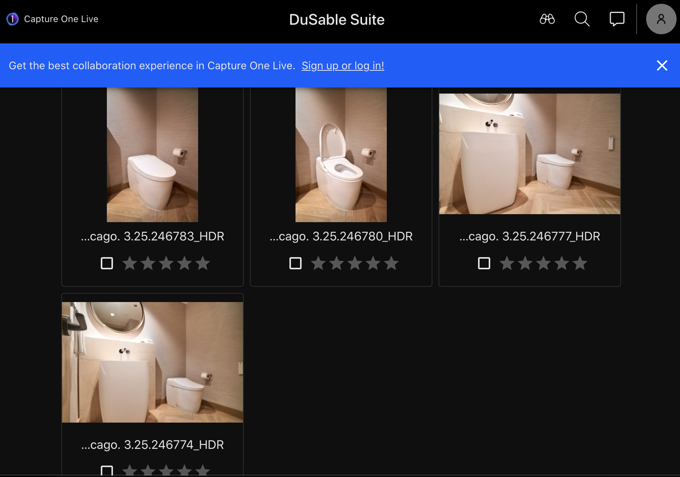680x477 pixels.
Task: Rate image 246783_HDR five stars
Action: 203,263
